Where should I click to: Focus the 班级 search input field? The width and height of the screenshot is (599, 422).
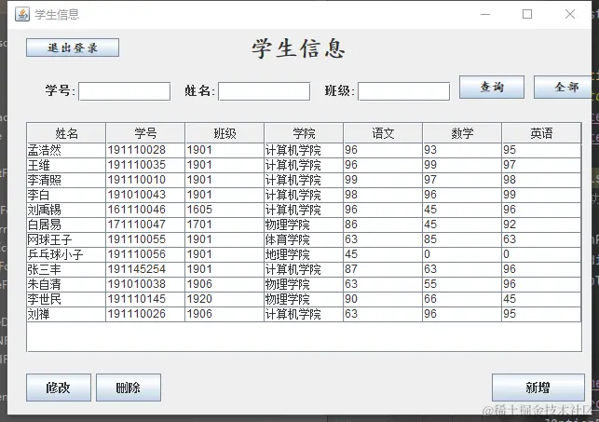click(403, 91)
